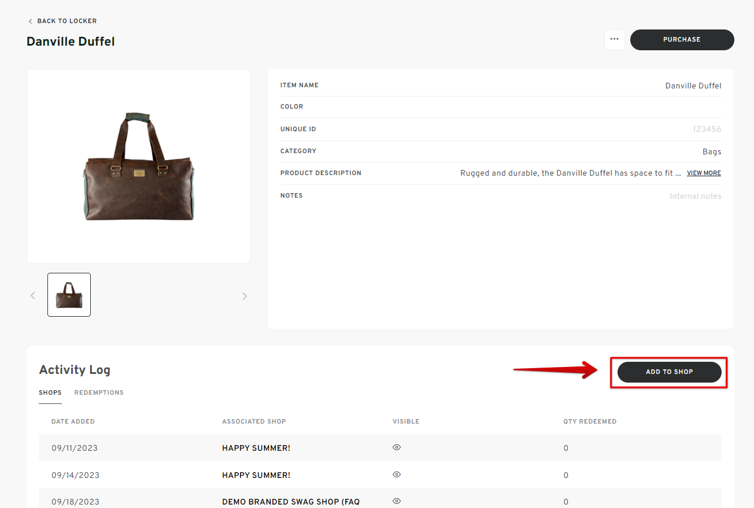Go to next image with right arrow
754x508 pixels.
[x=245, y=296]
